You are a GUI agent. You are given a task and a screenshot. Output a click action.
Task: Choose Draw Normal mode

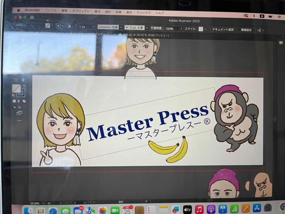pyautogui.click(x=14, y=107)
